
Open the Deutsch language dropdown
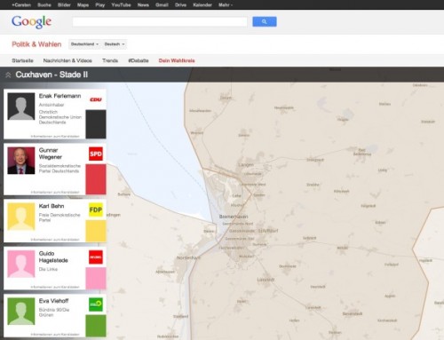[115, 44]
